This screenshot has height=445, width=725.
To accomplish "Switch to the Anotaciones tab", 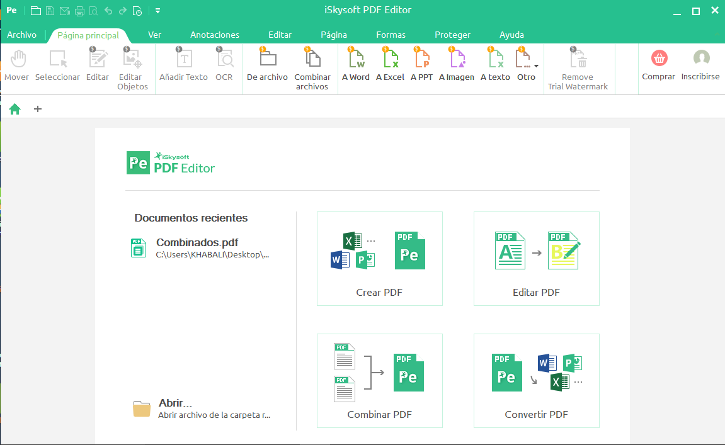I will tap(215, 35).
